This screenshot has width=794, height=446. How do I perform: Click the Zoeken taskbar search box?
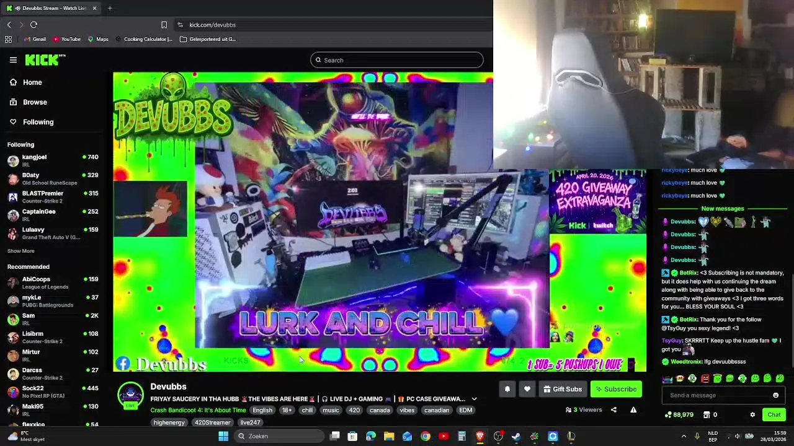click(x=279, y=436)
